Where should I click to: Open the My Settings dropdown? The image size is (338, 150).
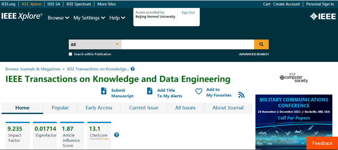pos(89,18)
